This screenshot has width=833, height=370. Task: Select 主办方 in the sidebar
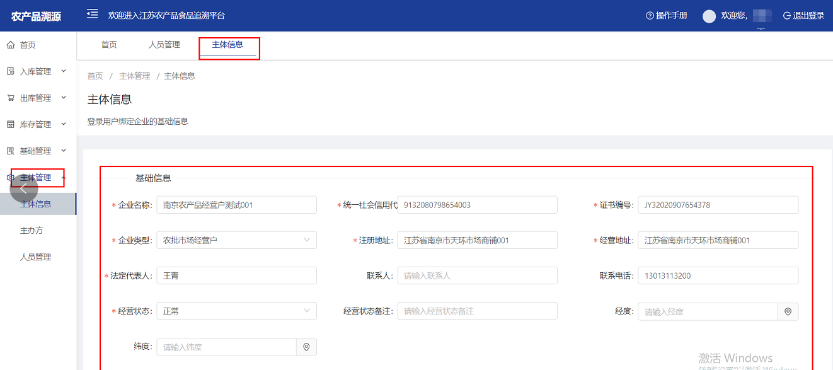[x=32, y=231]
